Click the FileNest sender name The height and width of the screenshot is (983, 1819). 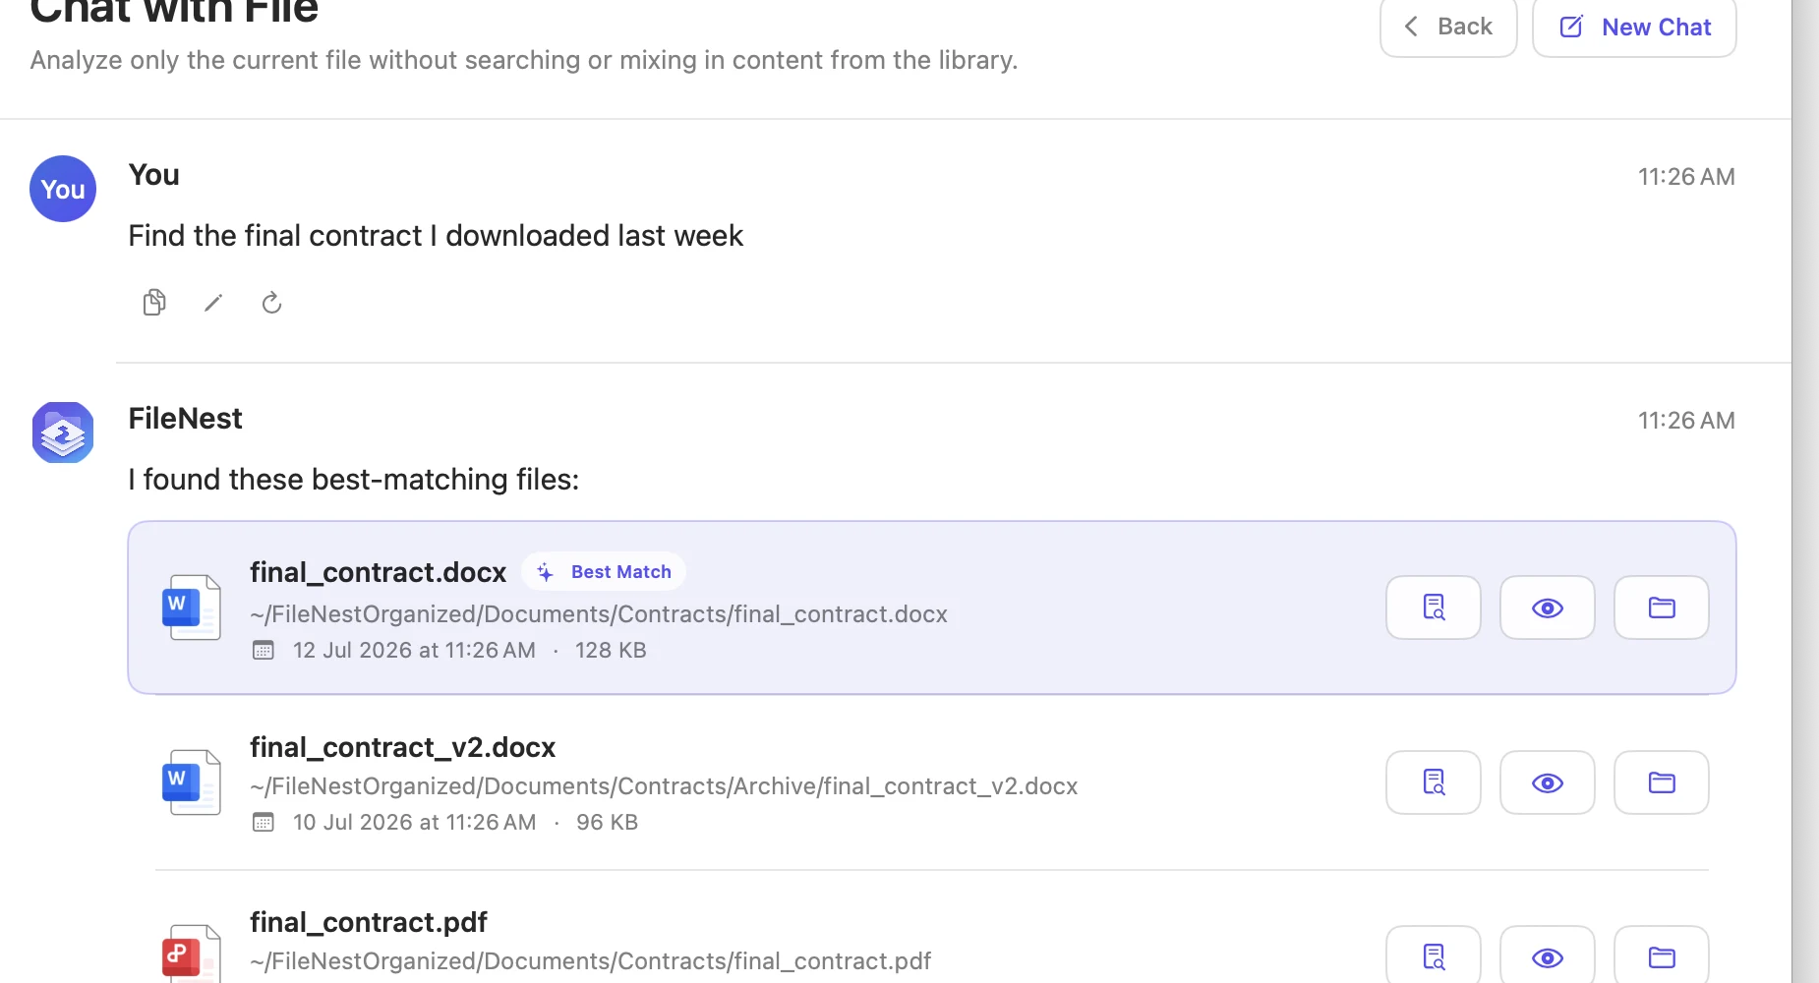(x=185, y=419)
